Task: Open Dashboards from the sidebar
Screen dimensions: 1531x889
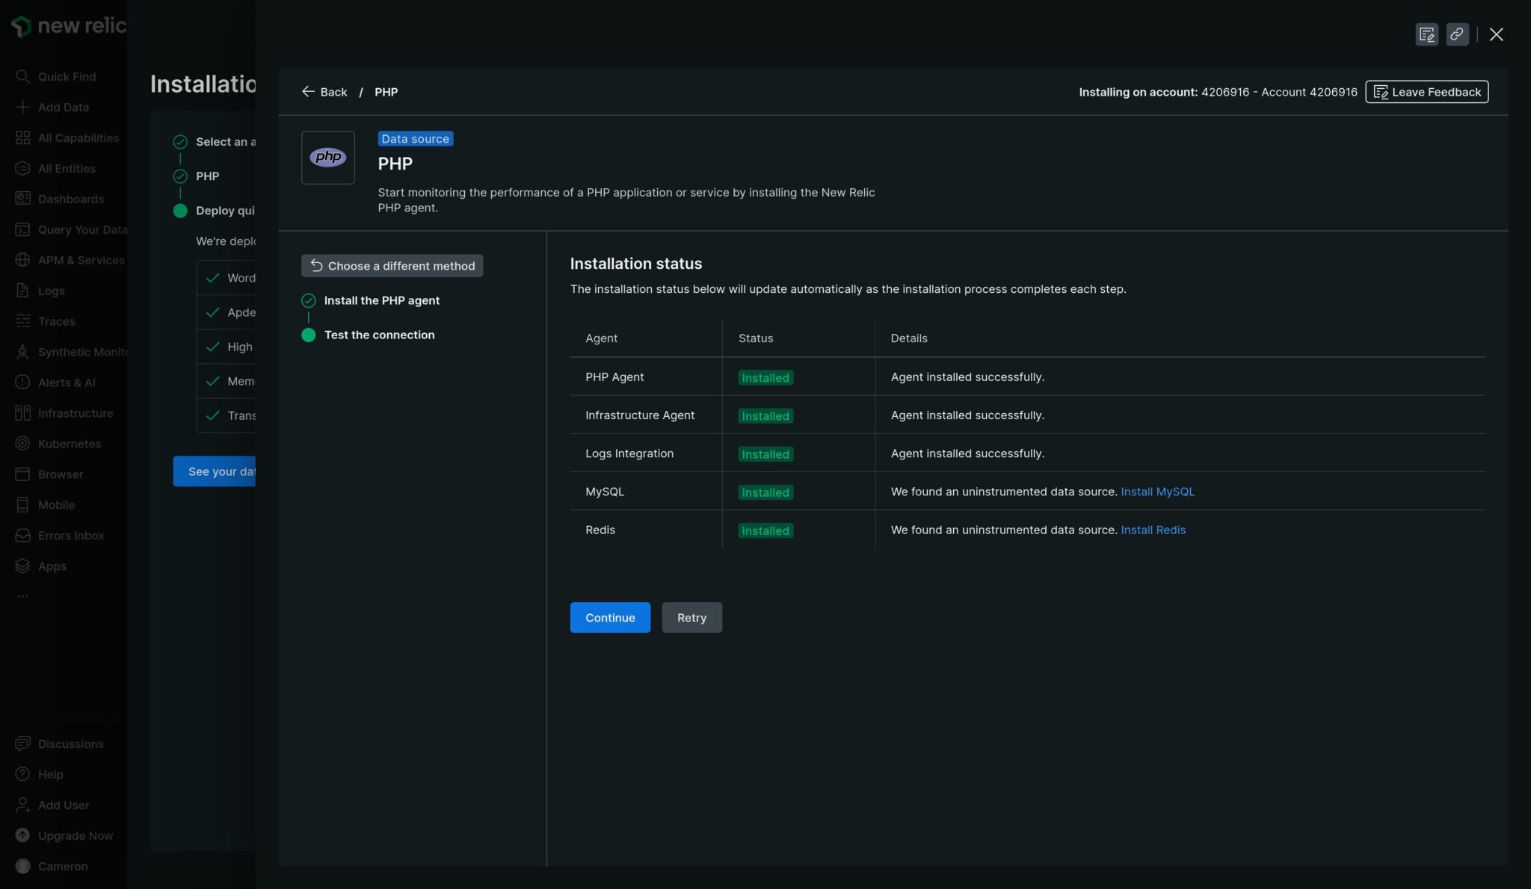Action: click(x=22, y=199)
